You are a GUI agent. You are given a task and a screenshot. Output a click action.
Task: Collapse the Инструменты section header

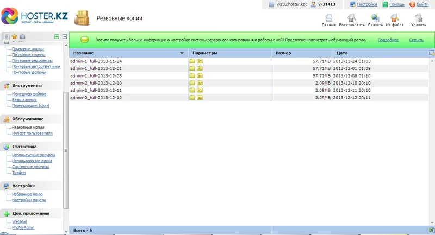(x=32, y=86)
